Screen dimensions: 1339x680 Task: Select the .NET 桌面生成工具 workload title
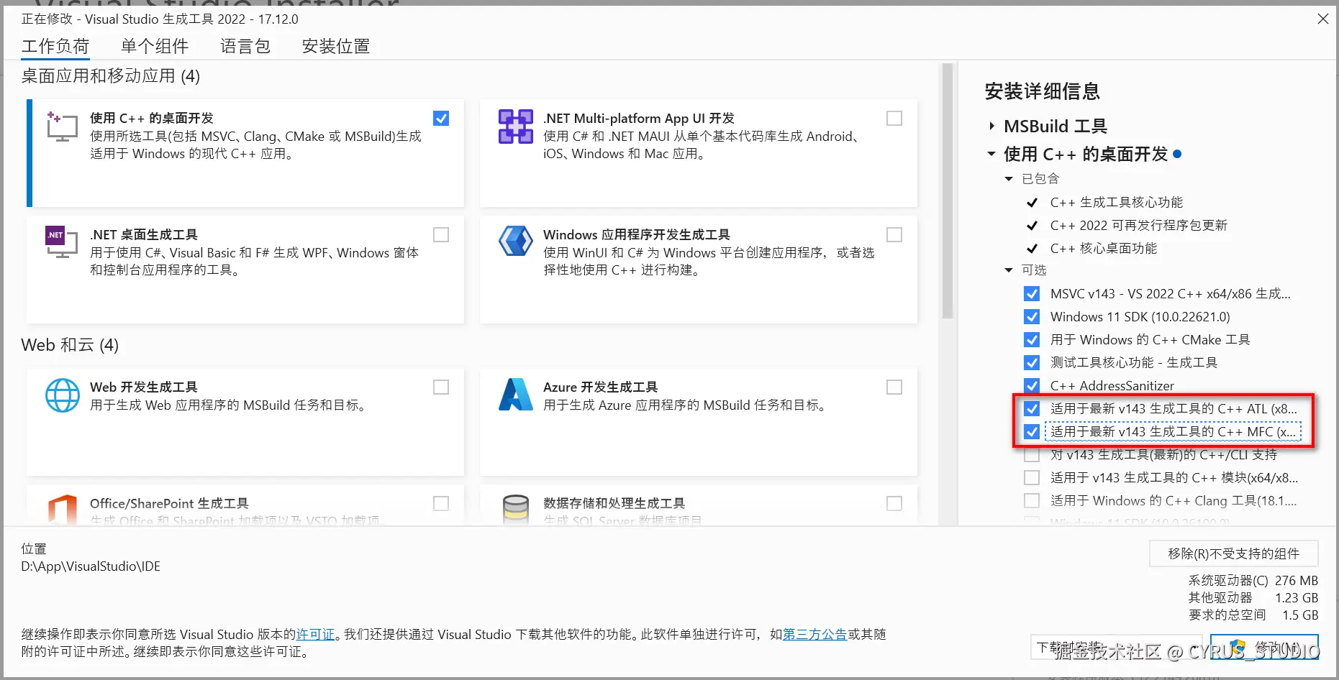coord(144,235)
